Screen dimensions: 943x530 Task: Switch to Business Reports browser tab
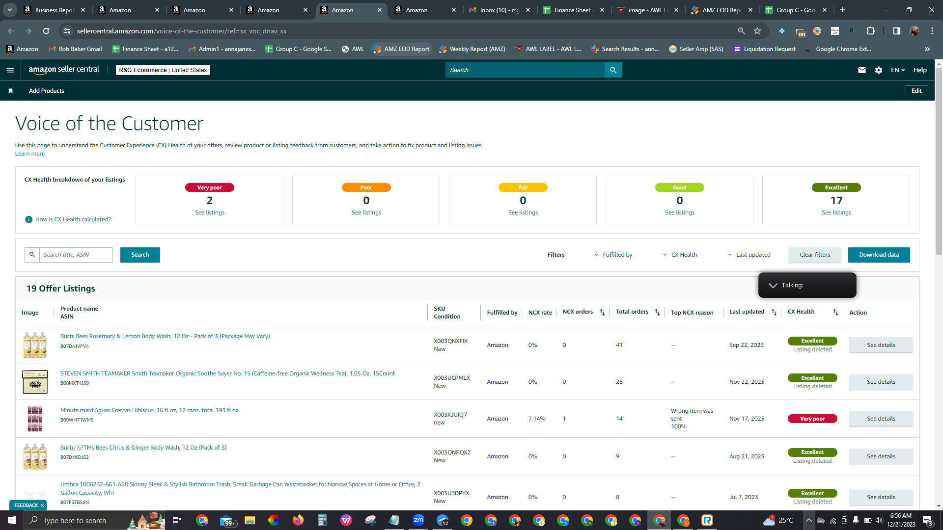click(x=55, y=10)
